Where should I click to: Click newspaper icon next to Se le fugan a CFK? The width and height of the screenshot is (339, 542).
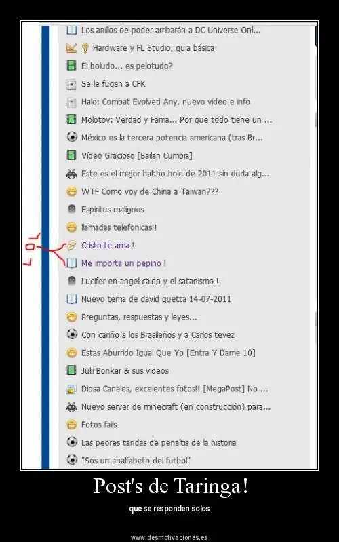tap(71, 84)
